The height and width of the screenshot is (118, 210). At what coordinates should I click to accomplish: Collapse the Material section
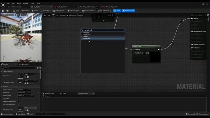[1, 87]
